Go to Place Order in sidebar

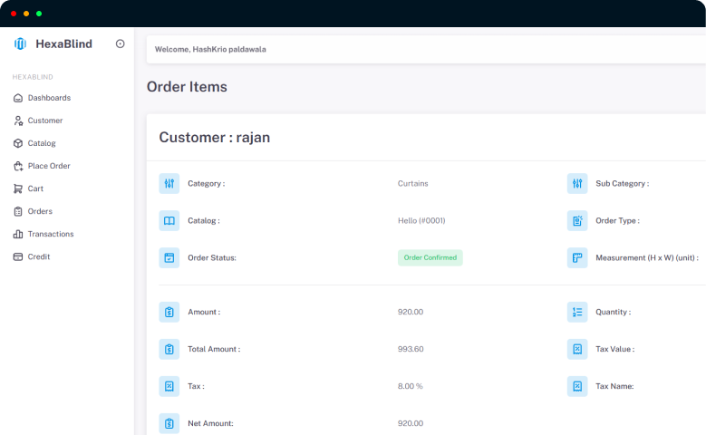click(49, 166)
